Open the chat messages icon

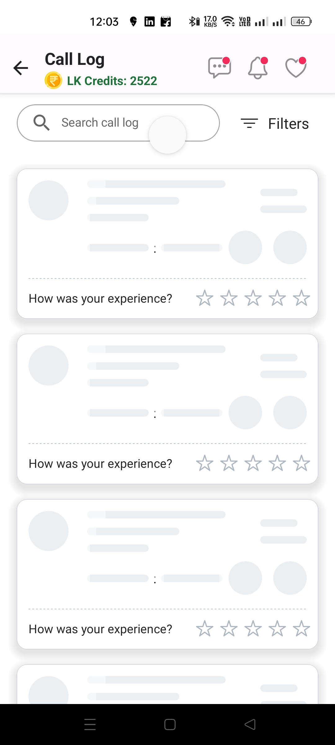(219, 67)
